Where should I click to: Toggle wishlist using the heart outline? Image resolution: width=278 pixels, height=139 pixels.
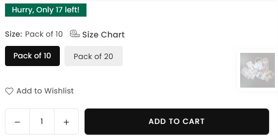9,91
